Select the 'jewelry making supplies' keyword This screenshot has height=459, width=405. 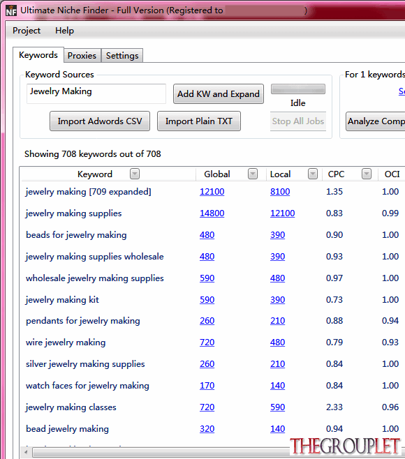click(x=73, y=213)
